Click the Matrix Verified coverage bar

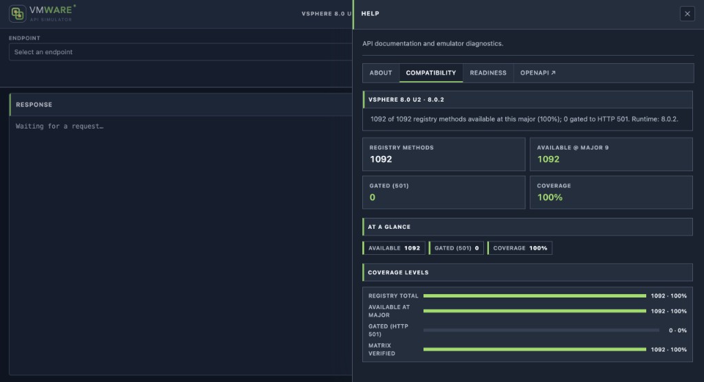click(x=534, y=349)
